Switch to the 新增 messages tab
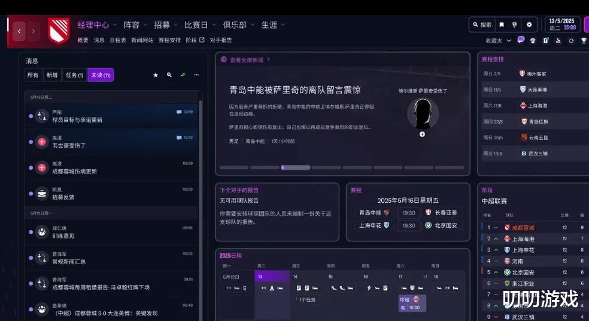The width and height of the screenshot is (589, 321). 52,75
